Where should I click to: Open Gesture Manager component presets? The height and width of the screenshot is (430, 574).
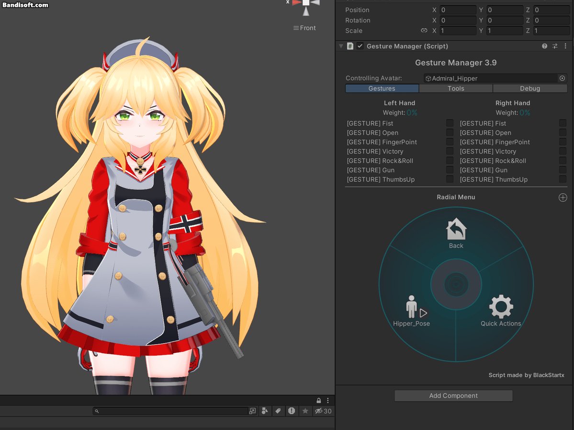click(555, 46)
